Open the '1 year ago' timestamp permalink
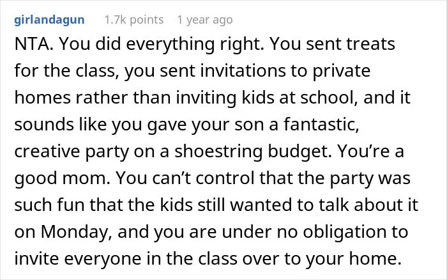 click(x=205, y=20)
